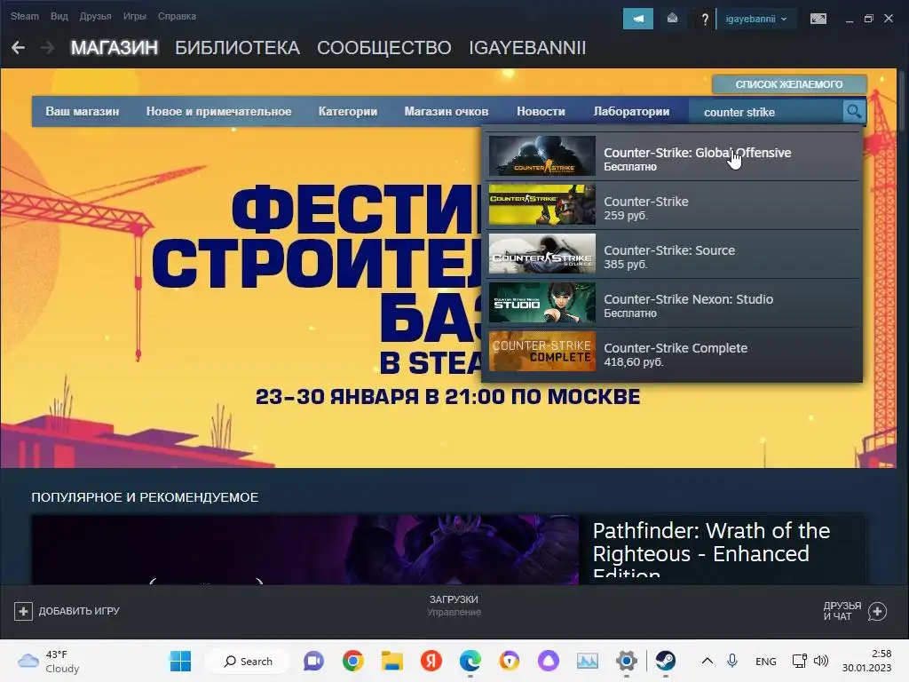Screen dimensions: 909x682
Task: Open Settings gear in taskbar
Action: (627, 661)
